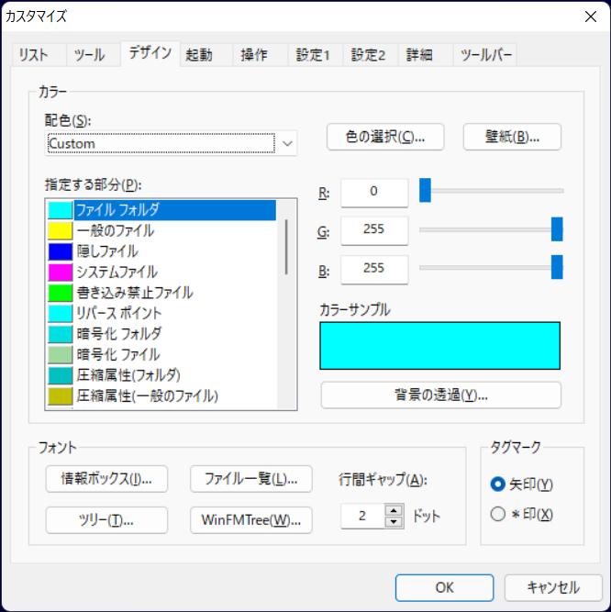
Task: Open the 壁紙 settings button
Action: [511, 137]
